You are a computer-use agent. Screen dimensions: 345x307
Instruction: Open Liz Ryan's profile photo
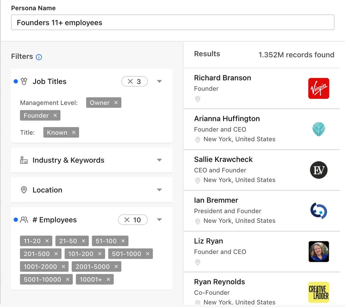click(x=319, y=252)
